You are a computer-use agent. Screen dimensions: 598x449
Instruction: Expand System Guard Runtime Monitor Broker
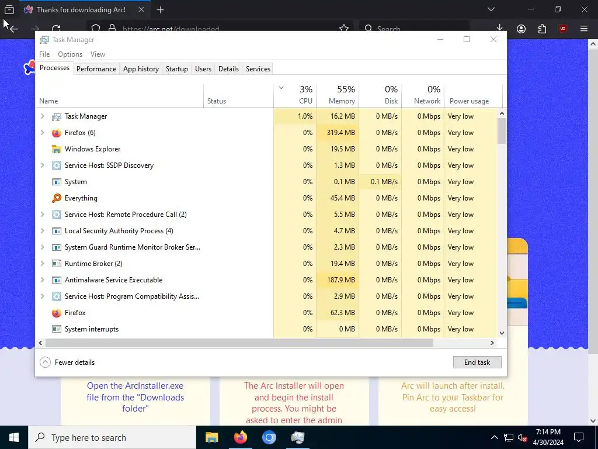coord(42,247)
